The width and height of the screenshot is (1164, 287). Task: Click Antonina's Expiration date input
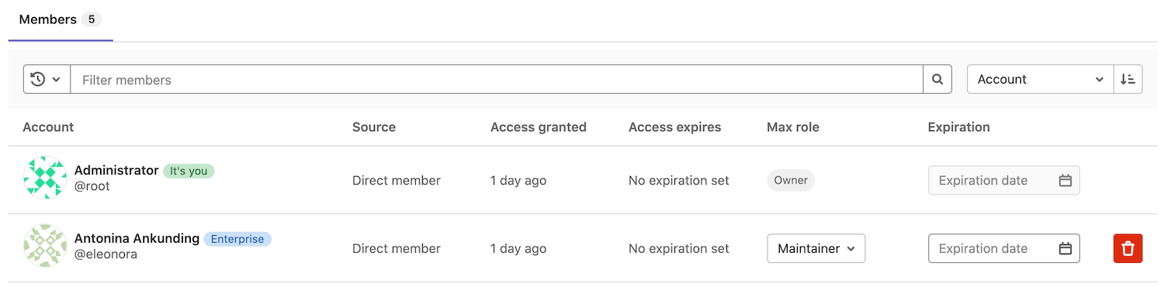(x=1004, y=249)
